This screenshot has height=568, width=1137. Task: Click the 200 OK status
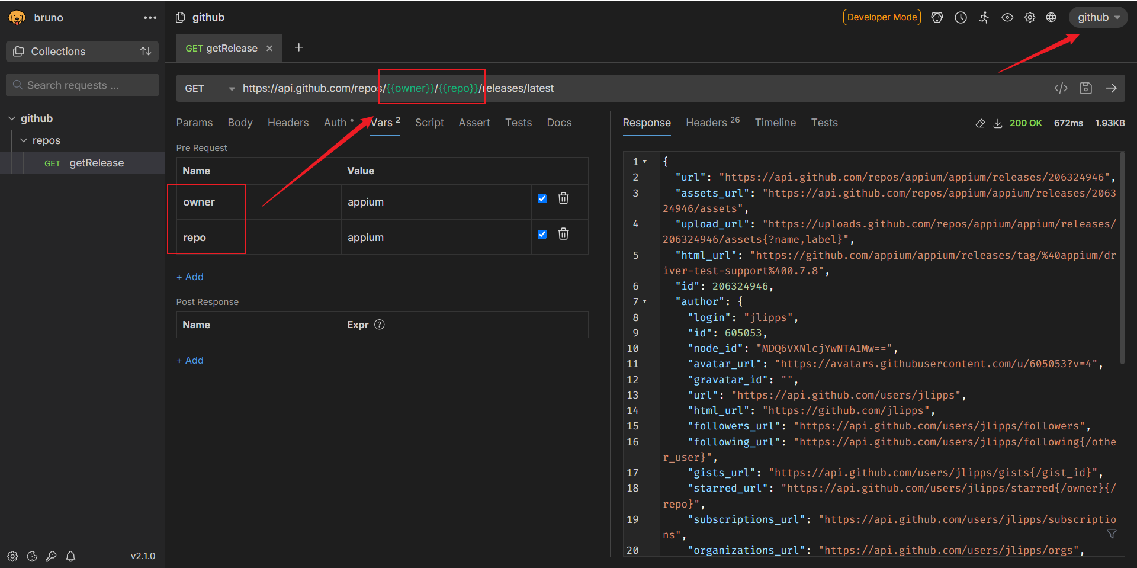(x=1026, y=123)
